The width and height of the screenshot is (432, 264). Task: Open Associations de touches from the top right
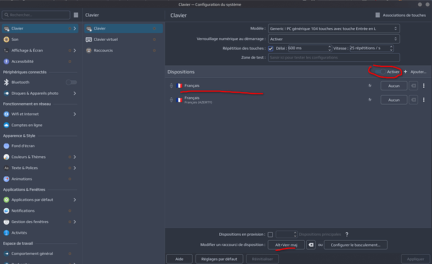coord(401,15)
